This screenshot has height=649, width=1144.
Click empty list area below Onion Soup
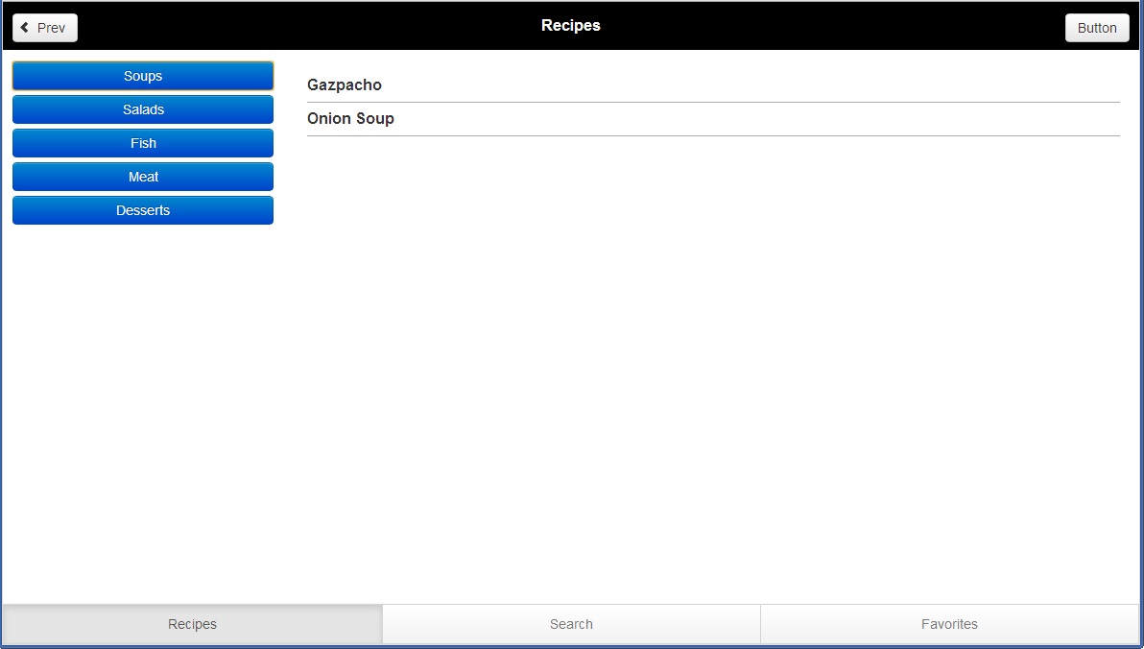[712, 365]
